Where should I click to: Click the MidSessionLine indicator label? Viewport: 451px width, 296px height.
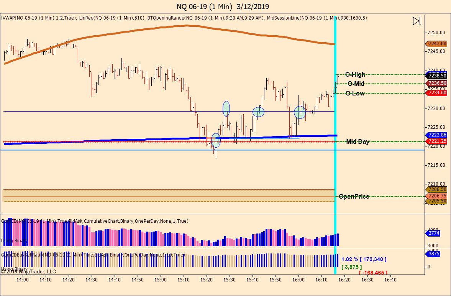[317, 18]
